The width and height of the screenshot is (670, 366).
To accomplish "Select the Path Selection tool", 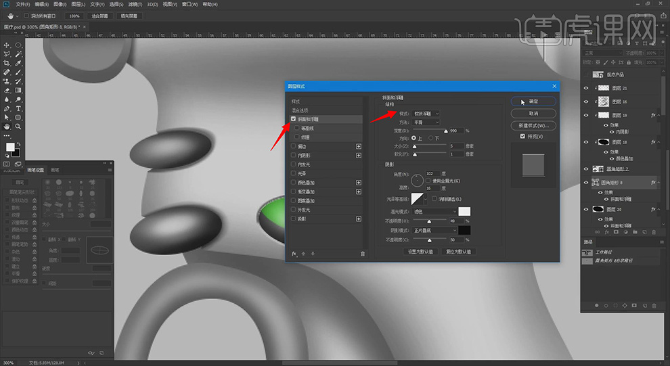I will pos(7,118).
